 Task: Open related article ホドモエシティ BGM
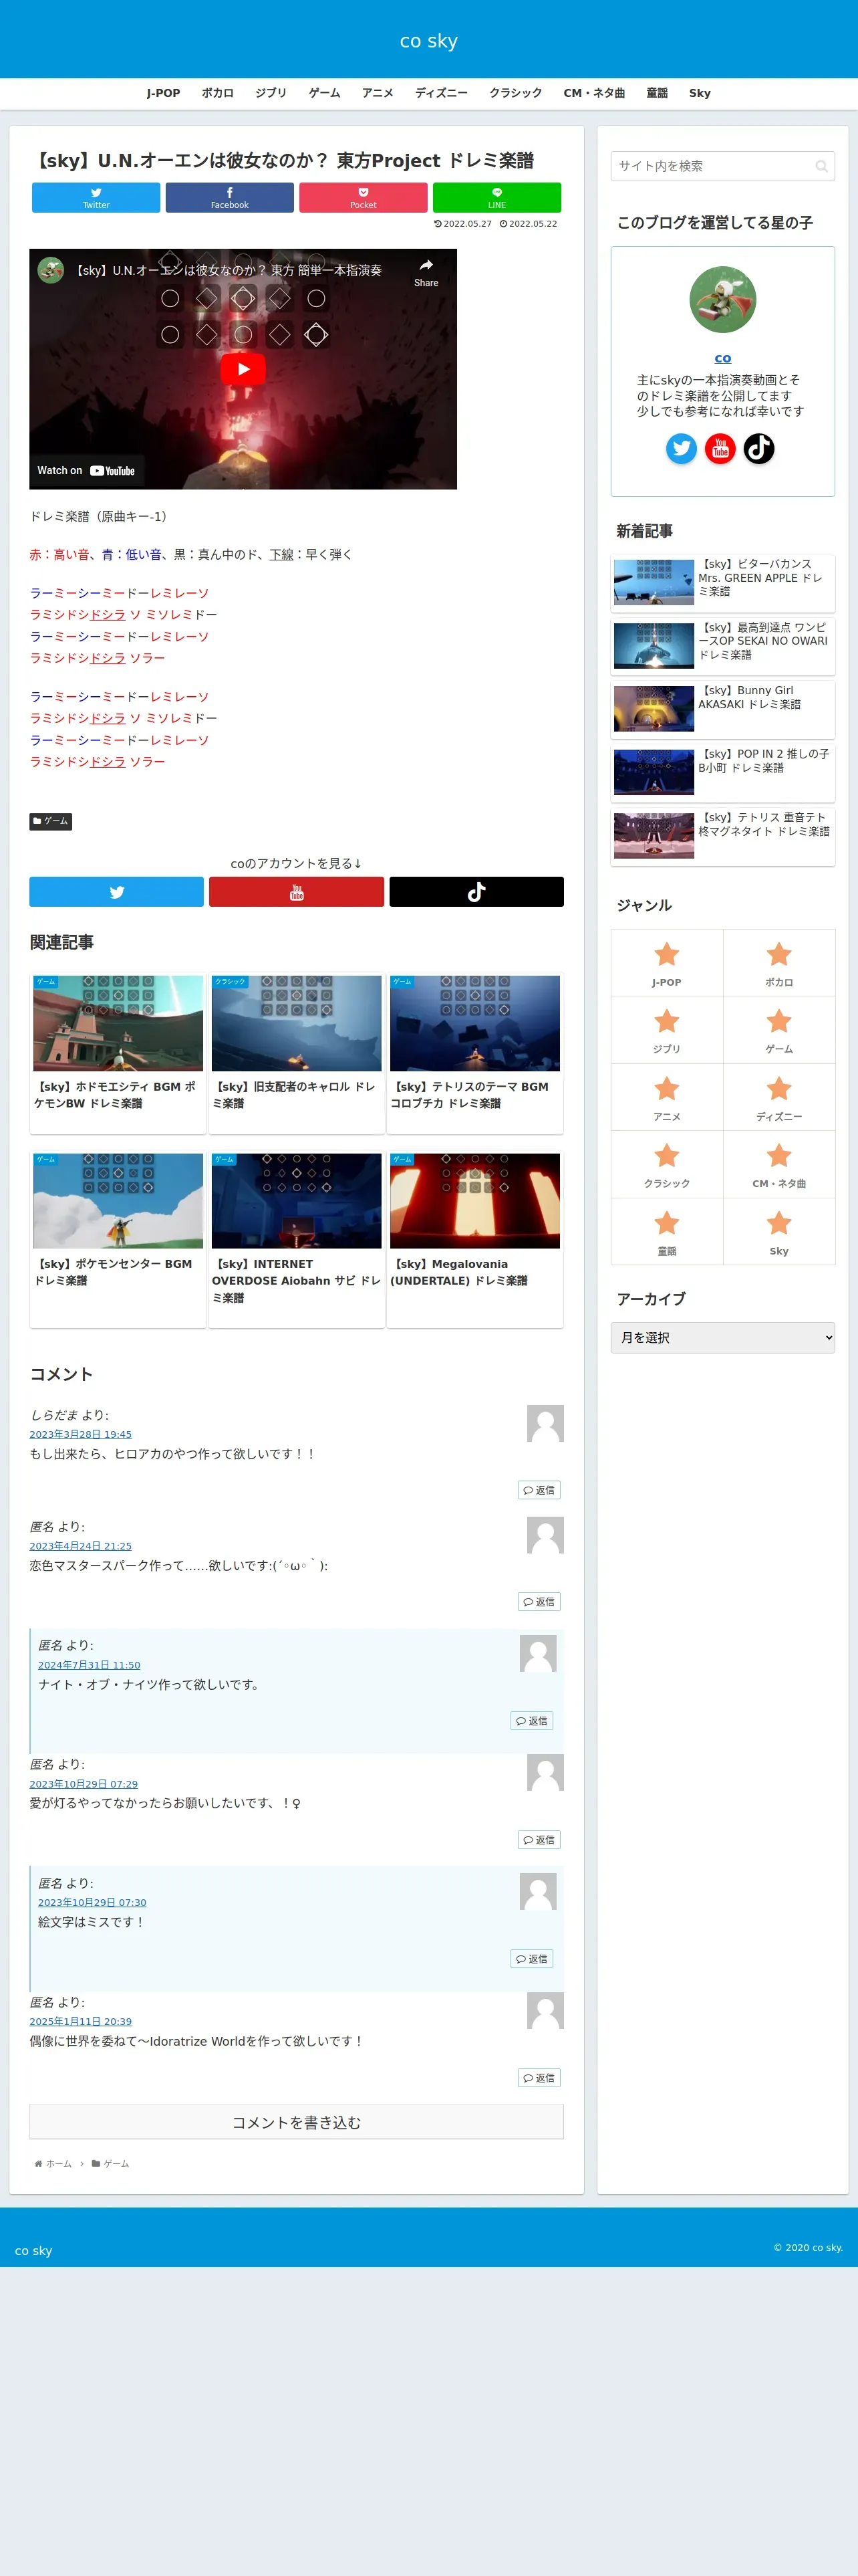point(118,1053)
